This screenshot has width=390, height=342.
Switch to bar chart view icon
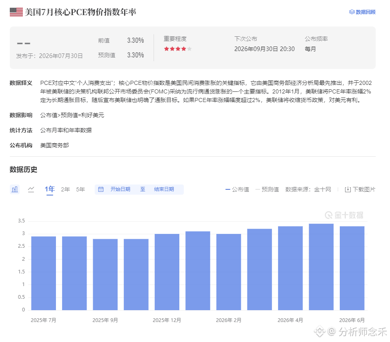pyautogui.click(x=15, y=189)
